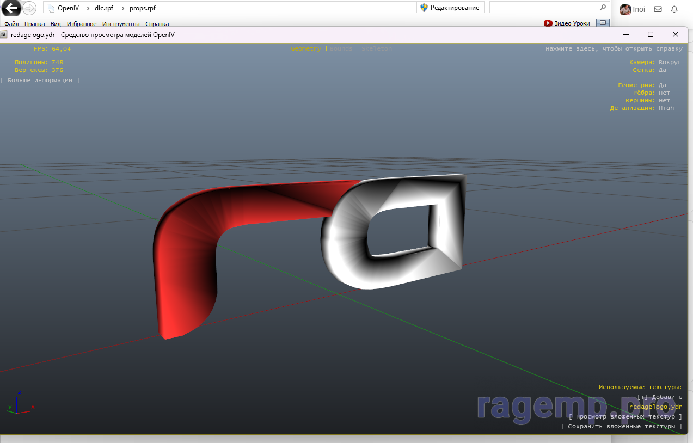Switch to the Geometry view tab

click(x=306, y=48)
